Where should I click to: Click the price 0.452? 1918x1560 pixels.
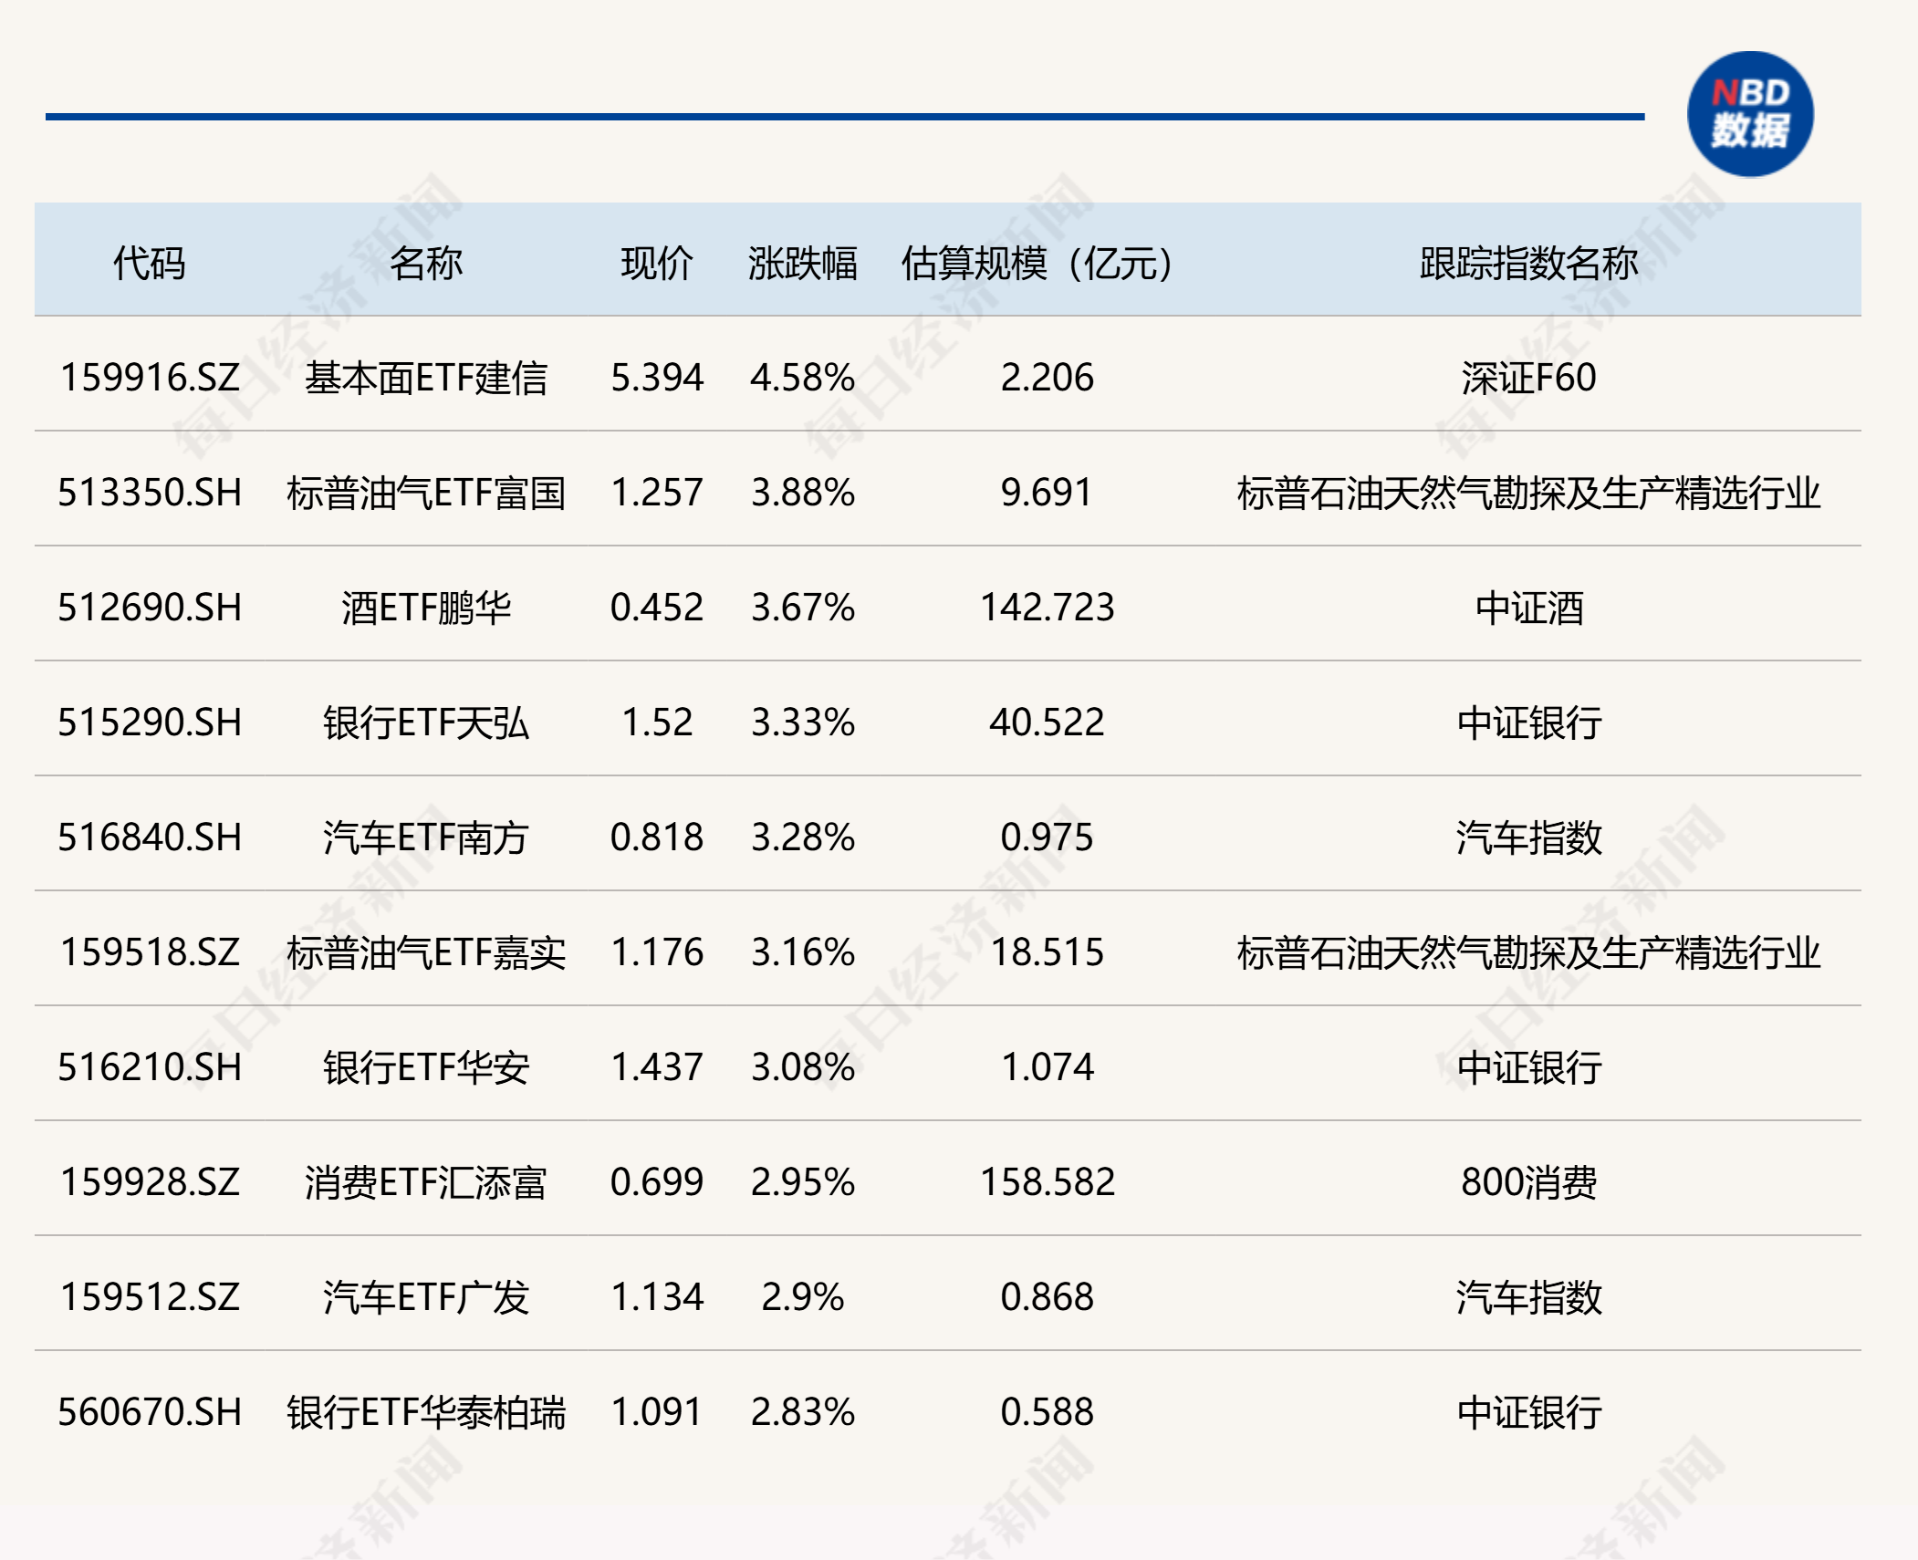(657, 608)
